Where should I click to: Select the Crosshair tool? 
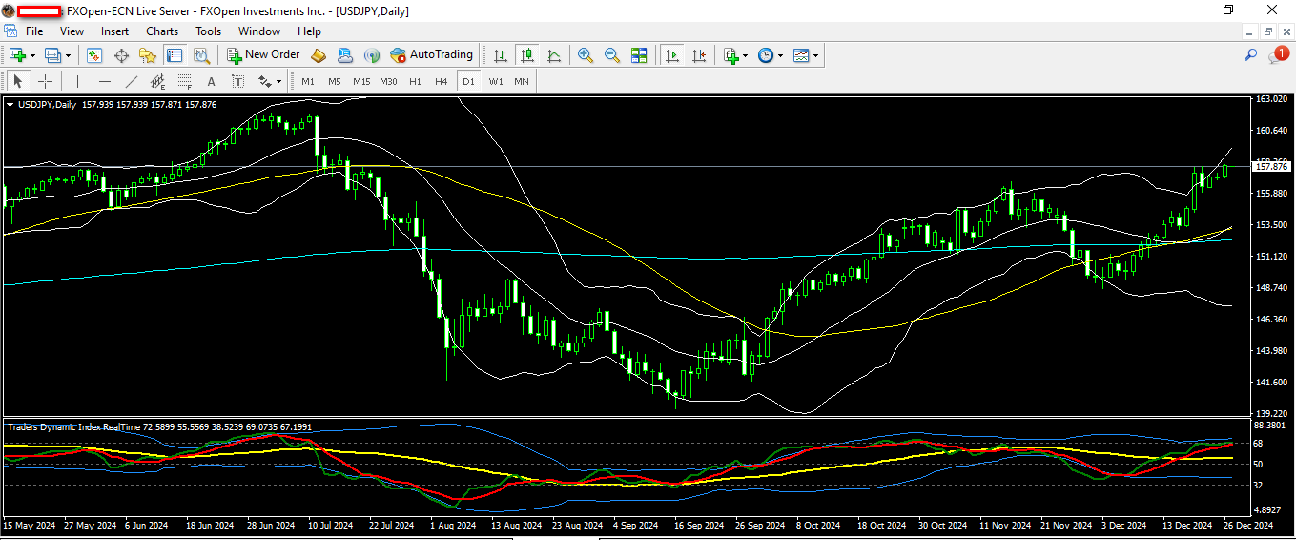click(44, 81)
